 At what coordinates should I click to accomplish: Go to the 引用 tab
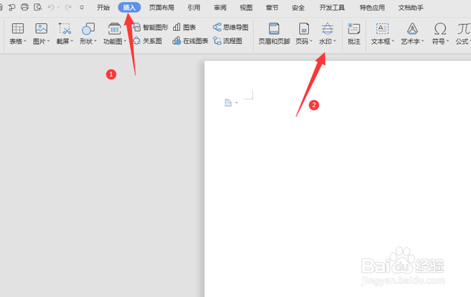(194, 8)
